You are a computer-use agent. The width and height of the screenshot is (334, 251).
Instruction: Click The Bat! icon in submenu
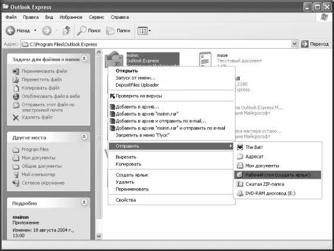click(240, 147)
